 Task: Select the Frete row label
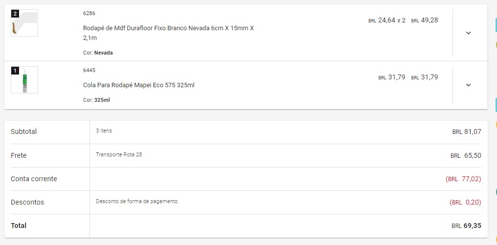19,155
